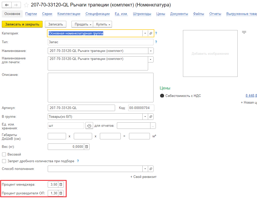Open the Категория record with open-form icon
The width and height of the screenshot is (257, 199).
pos(151,33)
